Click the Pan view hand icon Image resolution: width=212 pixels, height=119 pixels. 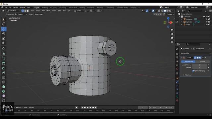click(172, 34)
